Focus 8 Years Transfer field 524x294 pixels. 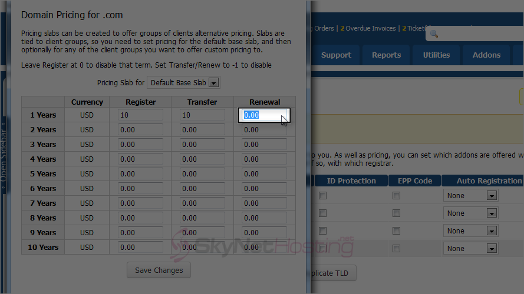(202, 218)
